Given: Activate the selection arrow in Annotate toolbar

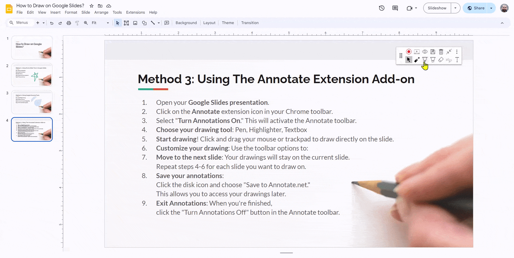Looking at the screenshot, I should 409,60.
